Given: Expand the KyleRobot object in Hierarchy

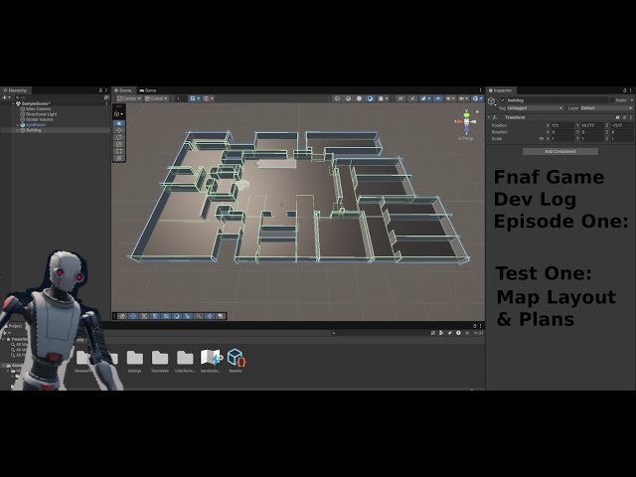Looking at the screenshot, I should click(18, 125).
